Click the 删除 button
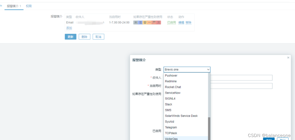The height and width of the screenshot is (140, 295). point(84,37)
